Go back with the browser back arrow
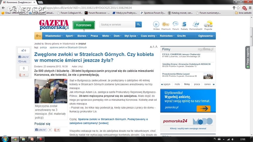This screenshot has height=142, width=253. [x=3, y=8]
